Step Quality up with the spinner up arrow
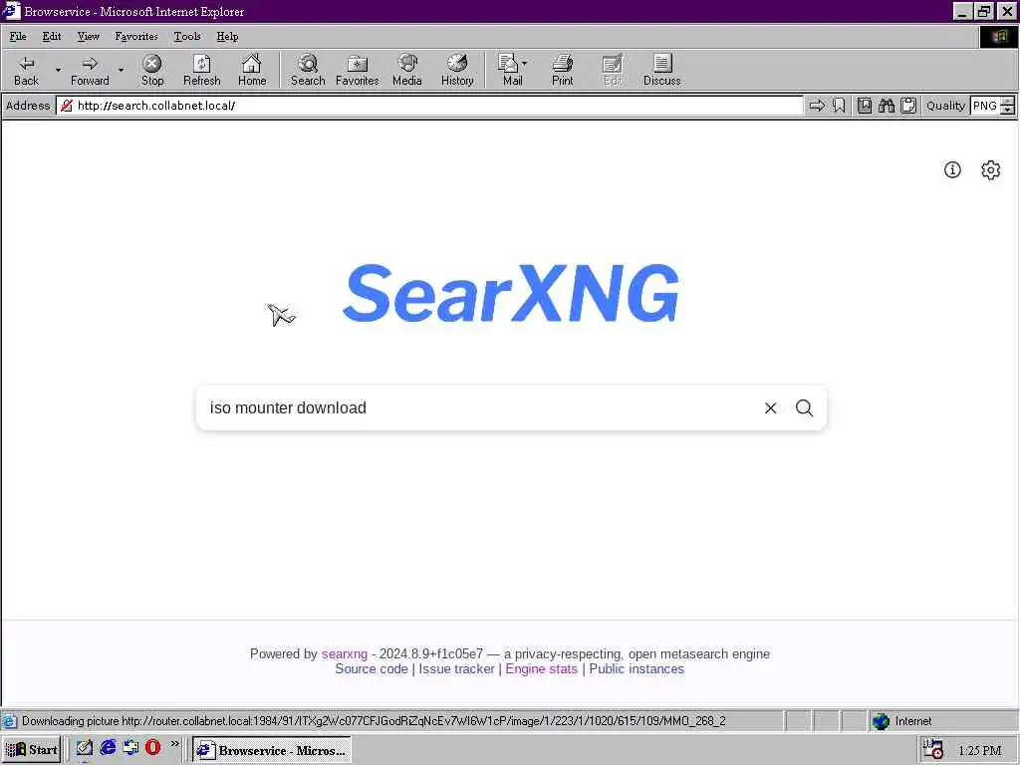This screenshot has height=765, width=1020. click(x=1008, y=101)
